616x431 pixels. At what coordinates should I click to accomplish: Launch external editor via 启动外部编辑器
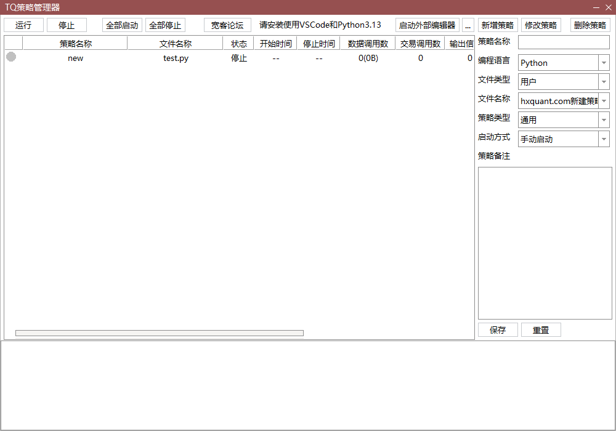pyautogui.click(x=427, y=25)
